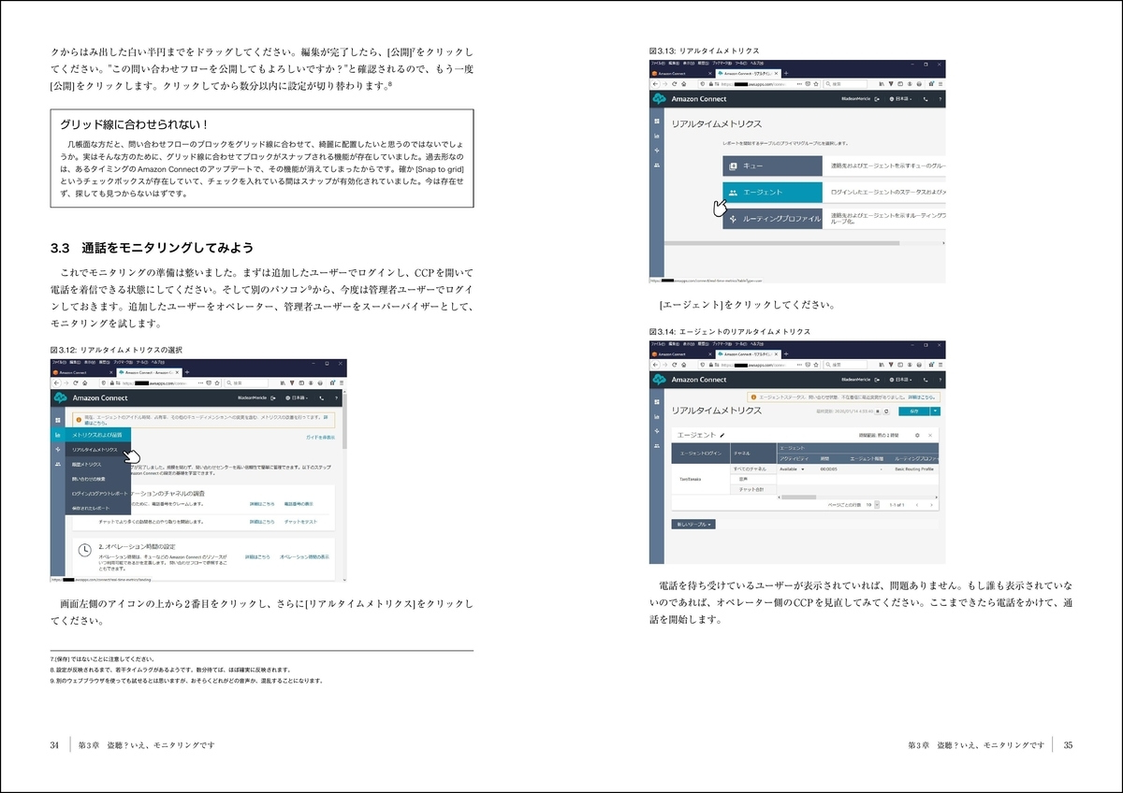The image size is (1123, 793).
Task: Click the metrics chart sidebar icon in figure 3.13
Action: [x=657, y=136]
